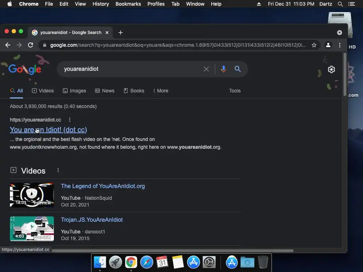Open the Chrome application menu

coord(29,4)
